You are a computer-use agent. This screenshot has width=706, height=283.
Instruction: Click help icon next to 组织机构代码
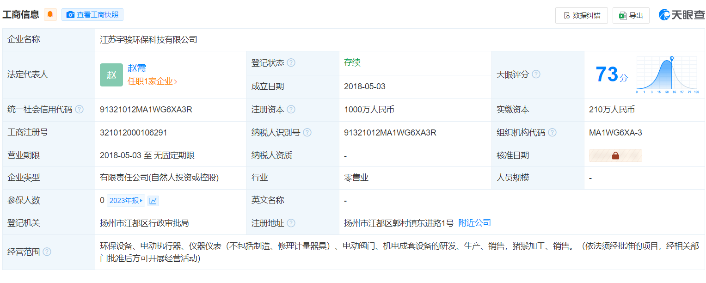pos(552,133)
